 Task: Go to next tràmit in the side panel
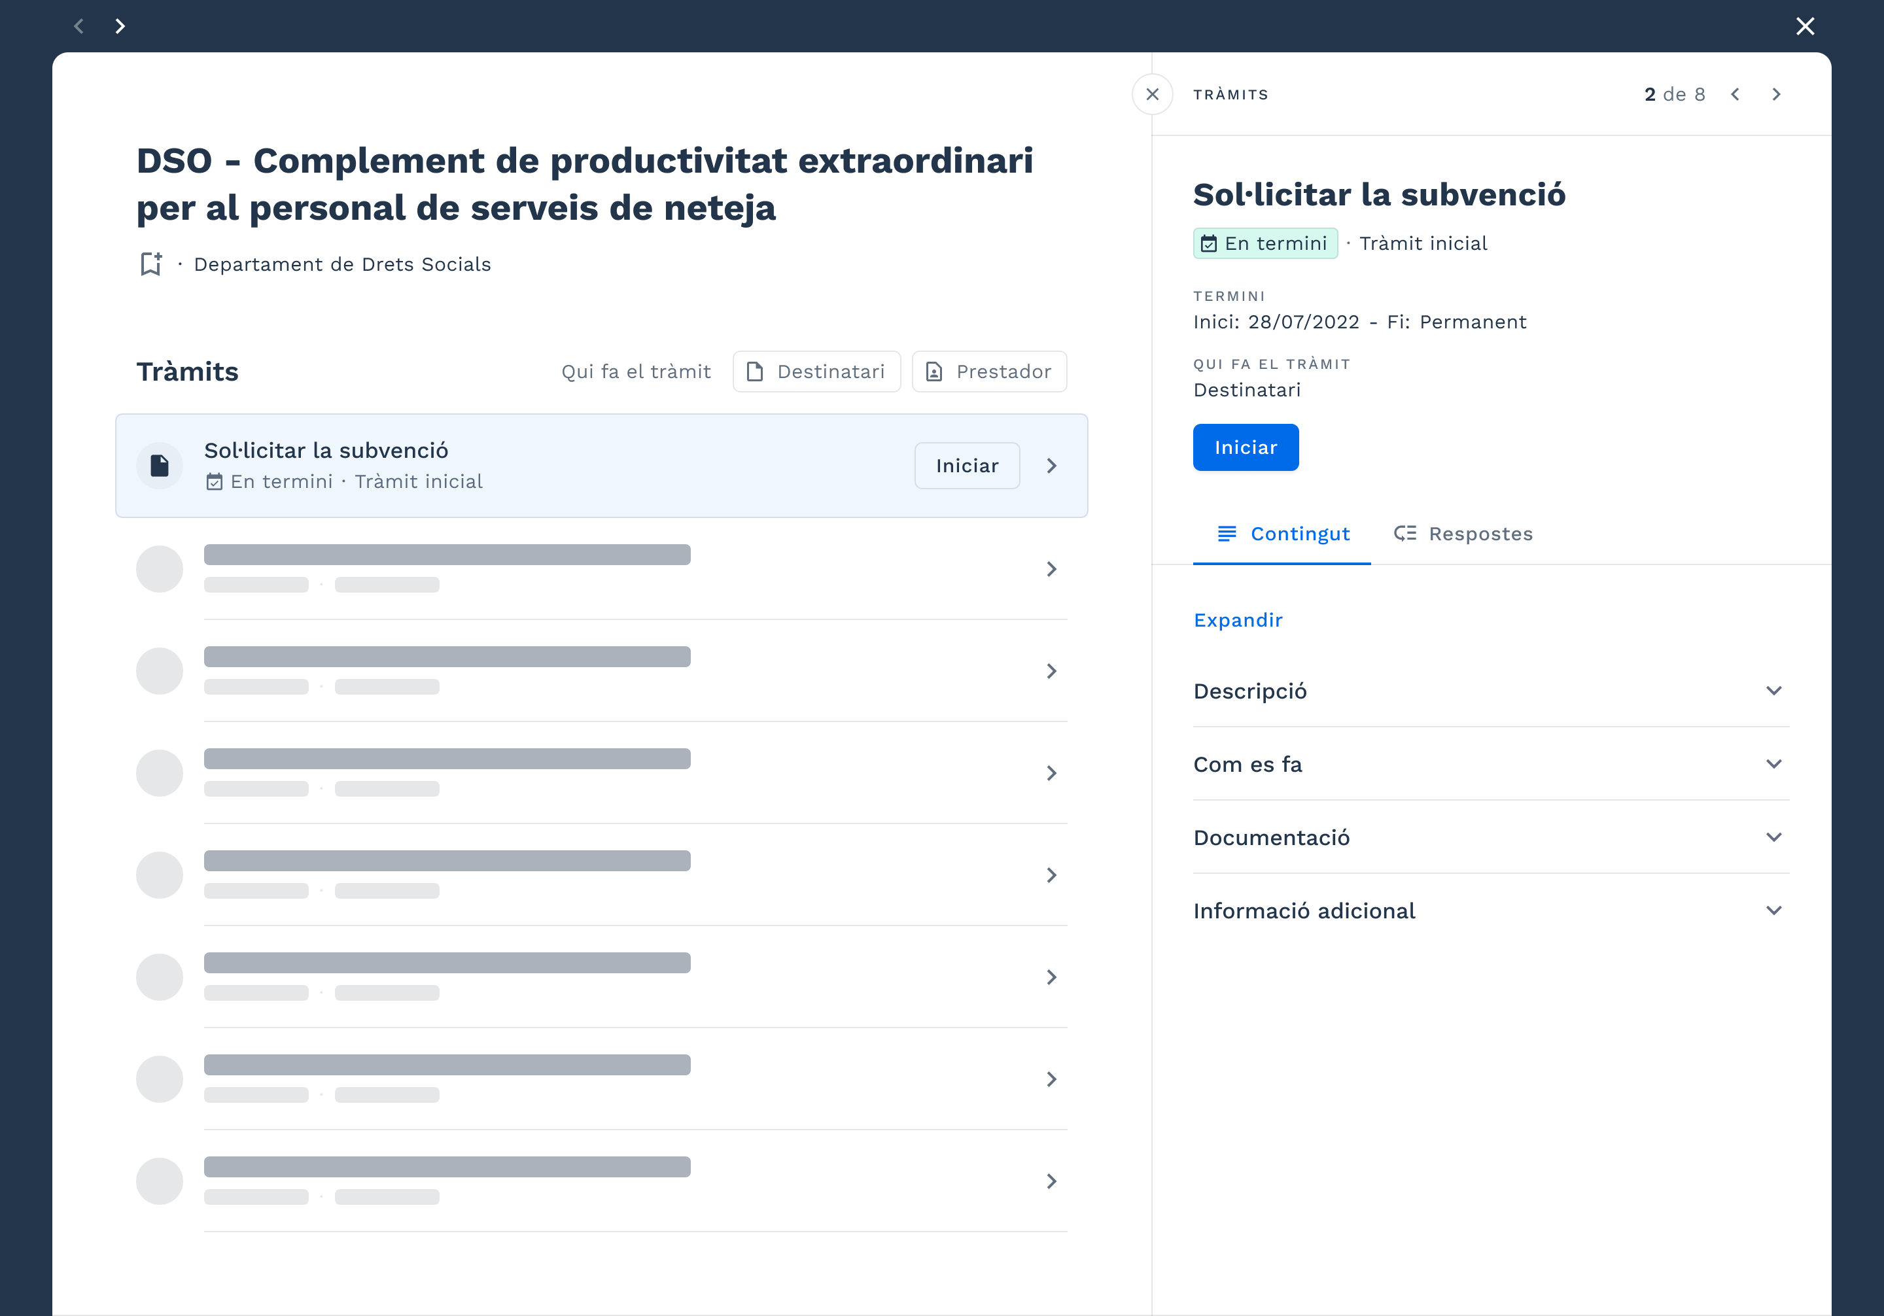tap(1777, 94)
